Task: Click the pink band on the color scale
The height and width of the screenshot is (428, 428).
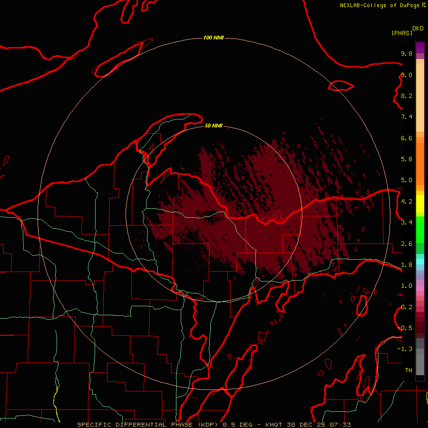Action: (x=420, y=288)
